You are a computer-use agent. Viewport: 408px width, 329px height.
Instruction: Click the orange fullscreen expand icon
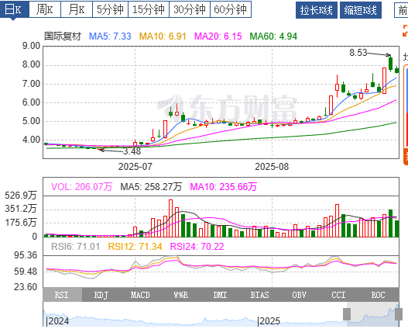405,30
